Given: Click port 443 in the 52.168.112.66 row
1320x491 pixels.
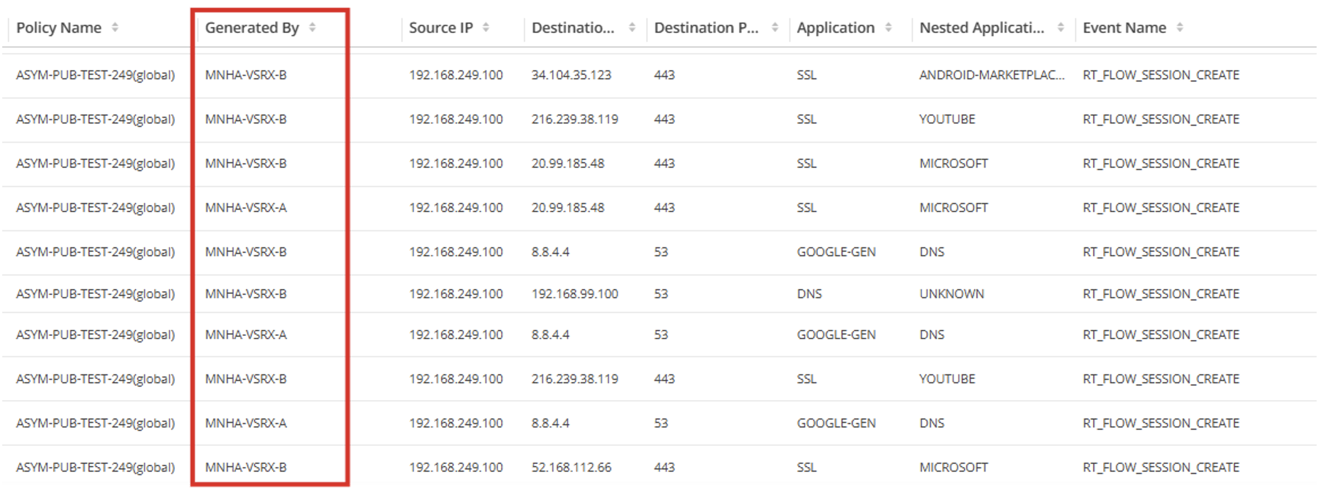Looking at the screenshot, I should coord(664,467).
